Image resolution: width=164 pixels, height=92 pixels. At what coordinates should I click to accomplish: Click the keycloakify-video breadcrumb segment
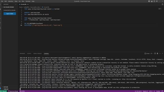[35, 7]
